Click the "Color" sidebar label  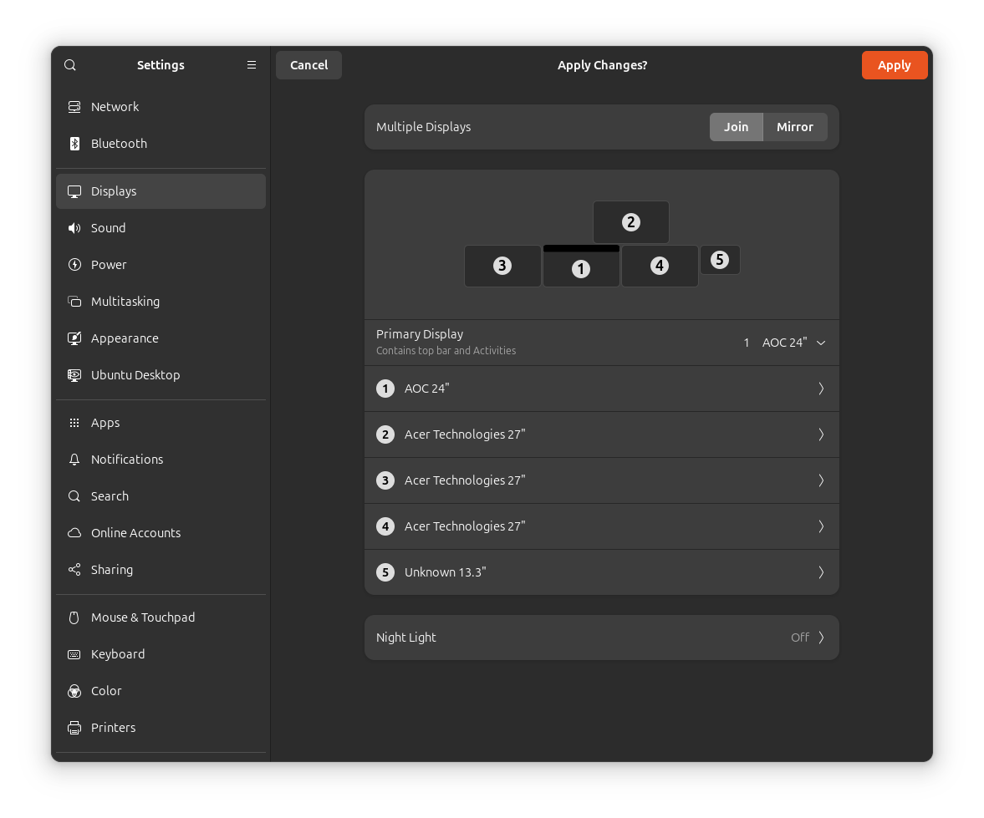tap(107, 691)
